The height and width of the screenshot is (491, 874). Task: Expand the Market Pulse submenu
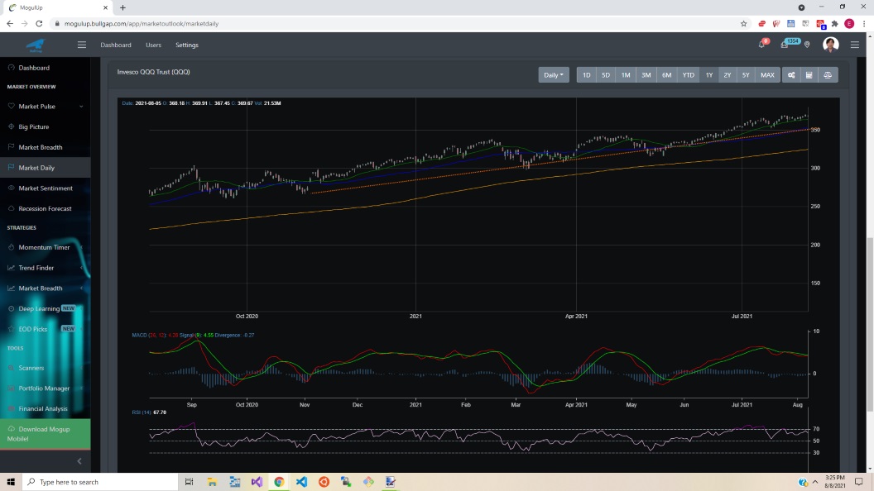[x=81, y=107]
